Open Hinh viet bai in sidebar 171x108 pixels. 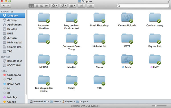[x=13, y=42]
